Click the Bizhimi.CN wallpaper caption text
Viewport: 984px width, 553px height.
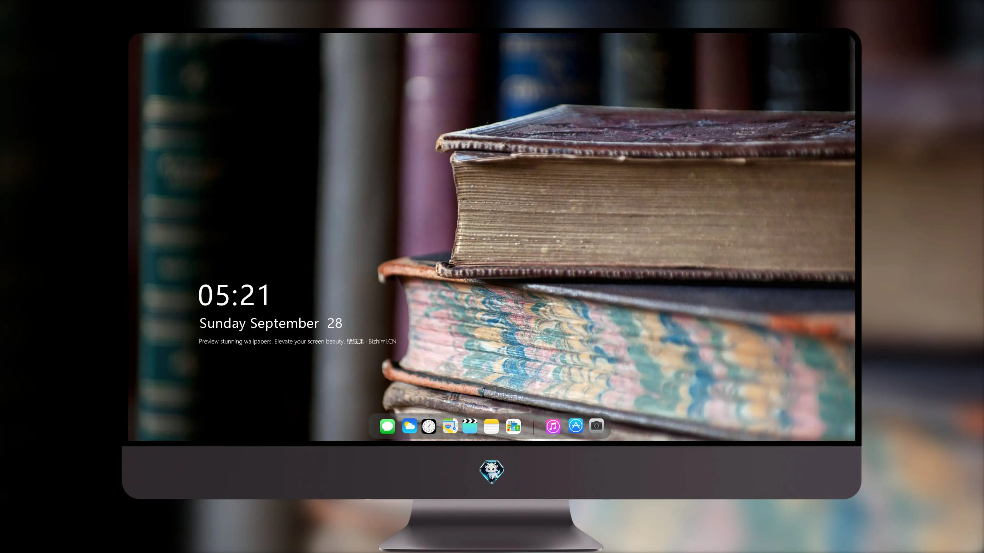coord(298,341)
